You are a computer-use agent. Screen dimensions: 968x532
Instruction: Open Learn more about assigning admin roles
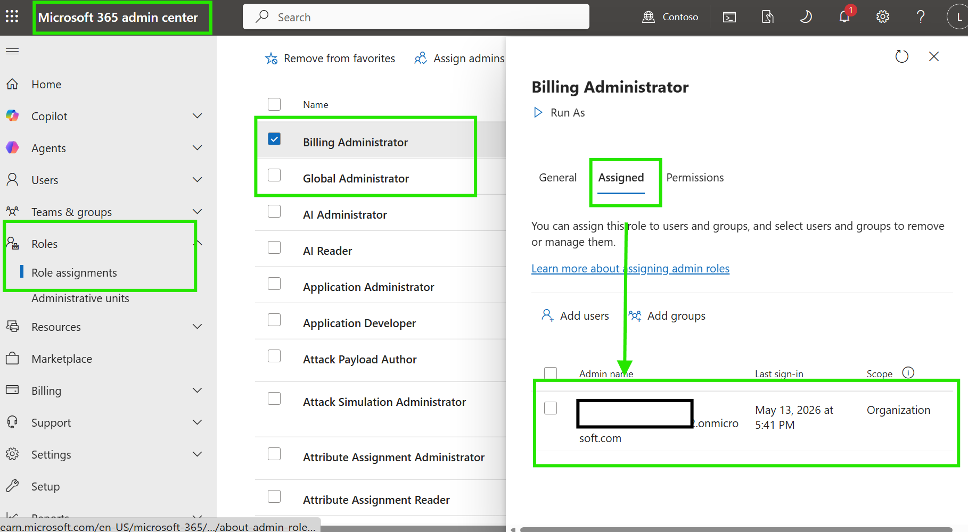[x=630, y=269]
